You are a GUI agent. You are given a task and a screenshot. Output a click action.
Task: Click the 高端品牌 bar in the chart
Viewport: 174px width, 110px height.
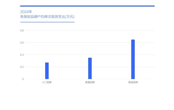(133, 59)
